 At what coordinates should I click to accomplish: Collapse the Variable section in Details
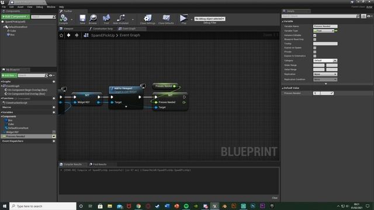[283, 22]
